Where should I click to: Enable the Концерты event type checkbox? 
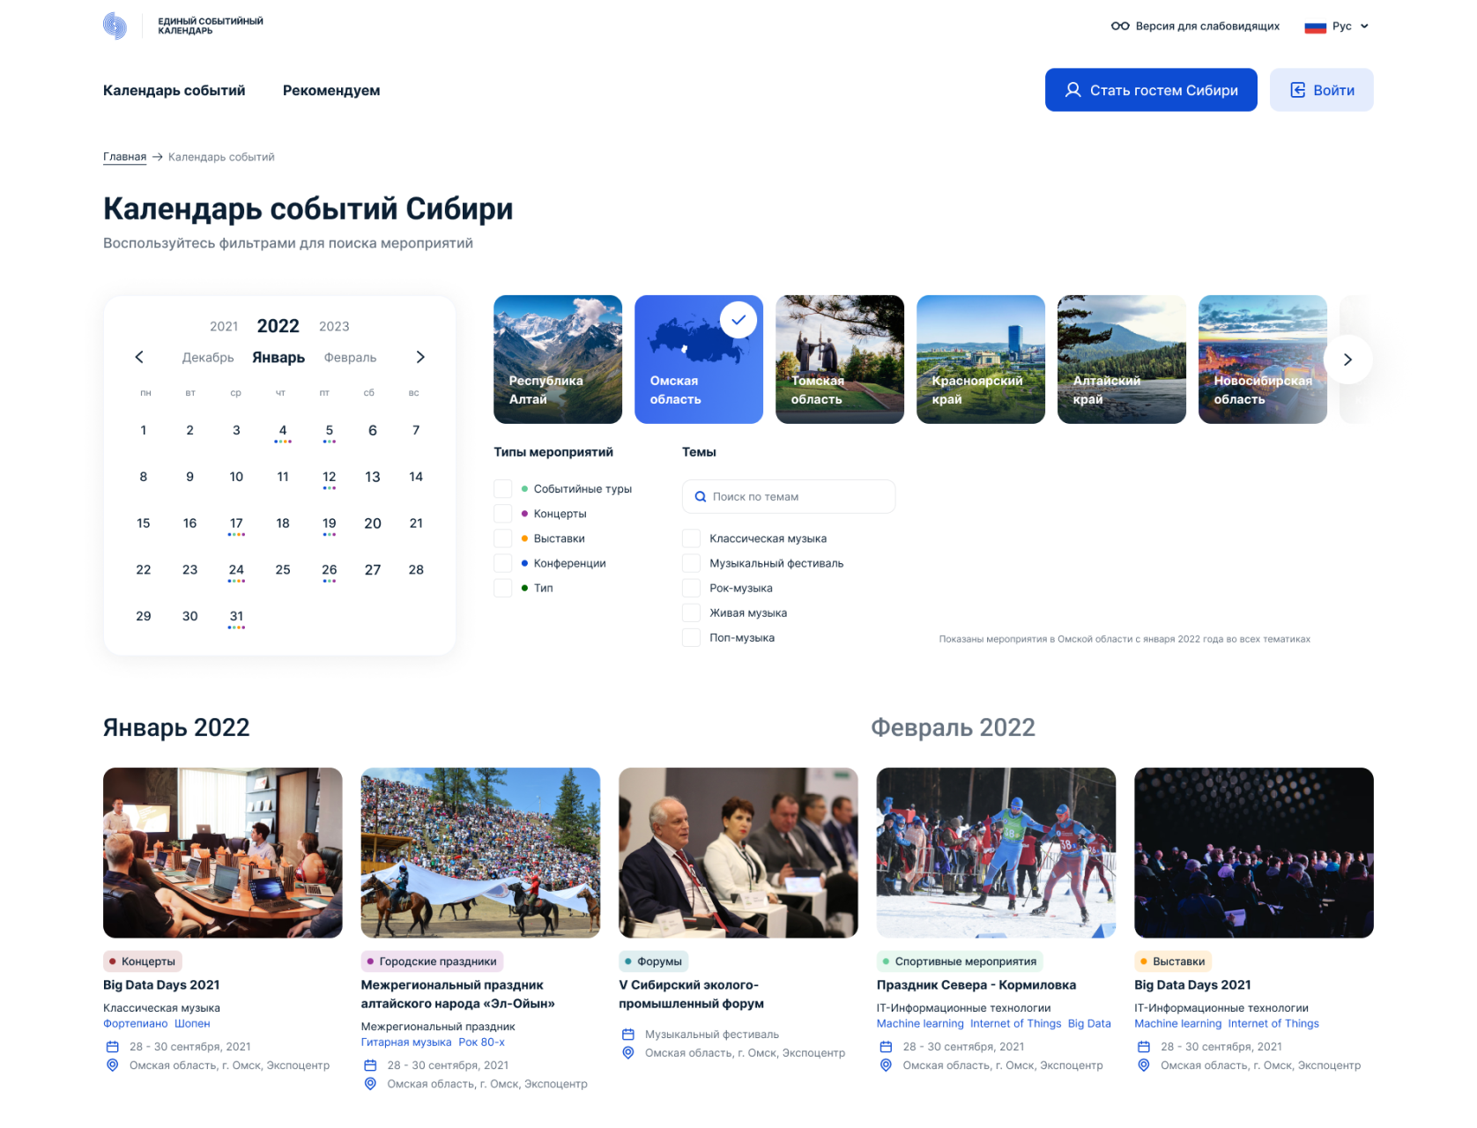tap(503, 514)
